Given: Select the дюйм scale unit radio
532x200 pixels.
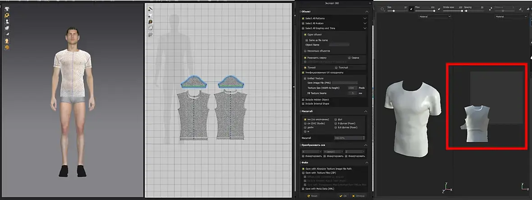Looking at the screenshot, I should [x=305, y=128].
